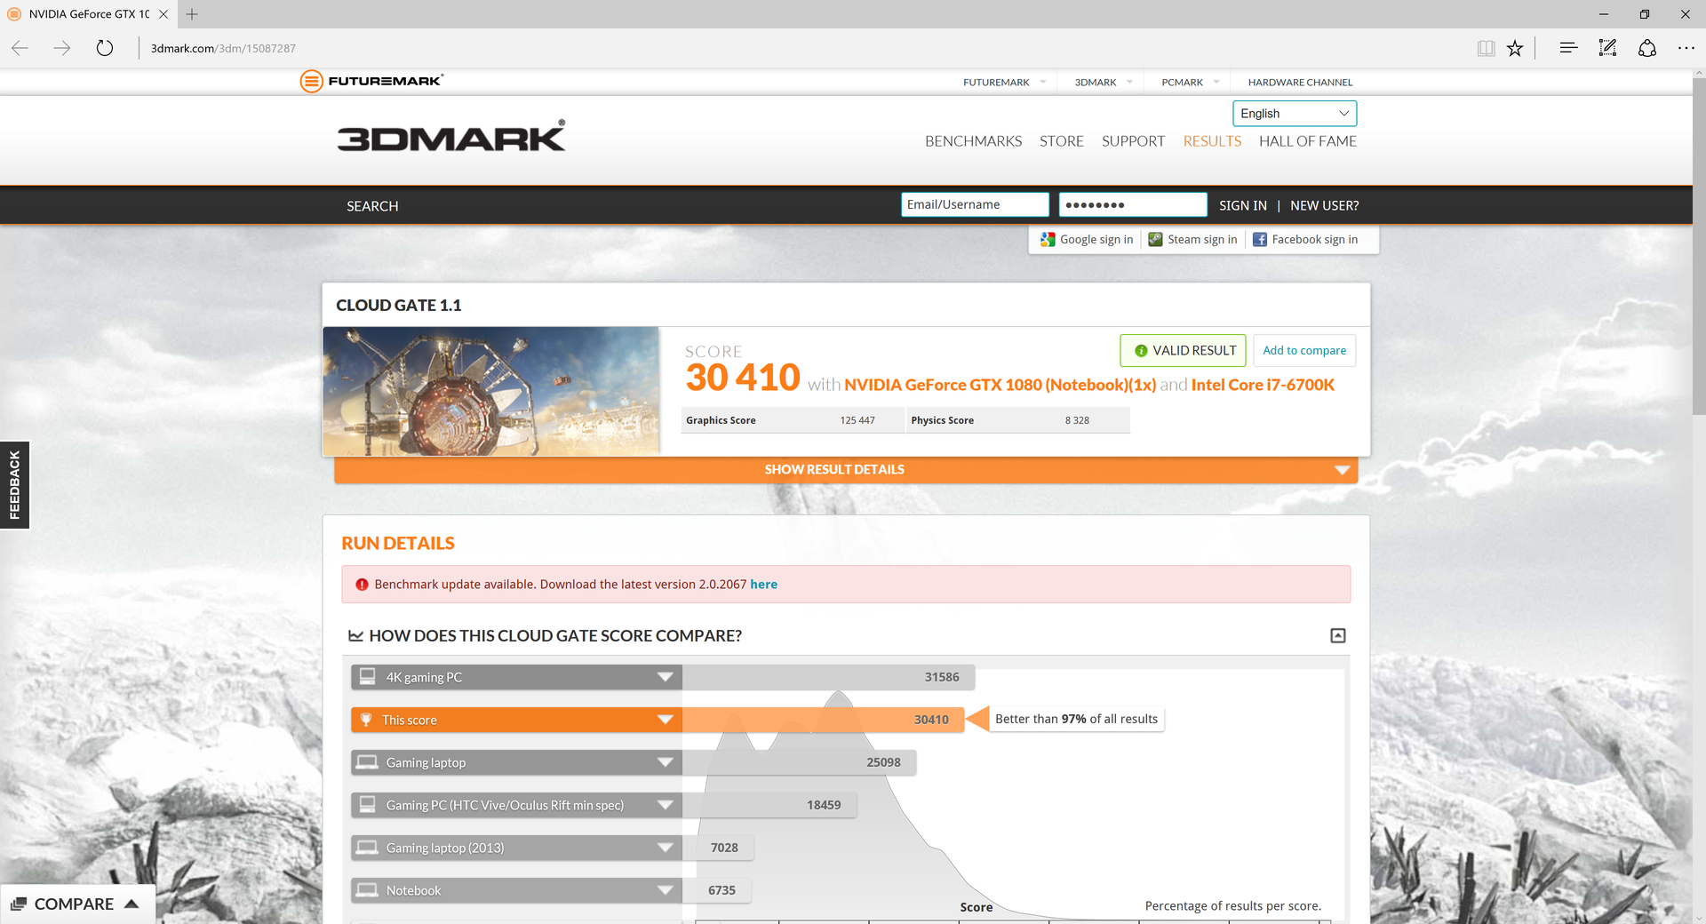Refresh the 3DMark results page
This screenshot has width=1706, height=924.
tap(105, 48)
